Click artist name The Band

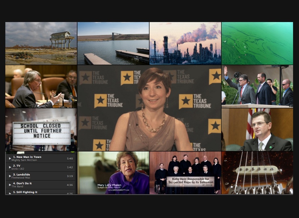tap(17, 186)
